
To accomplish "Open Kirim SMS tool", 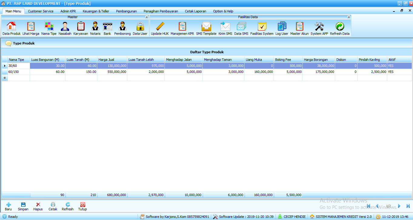I will [x=225, y=28].
